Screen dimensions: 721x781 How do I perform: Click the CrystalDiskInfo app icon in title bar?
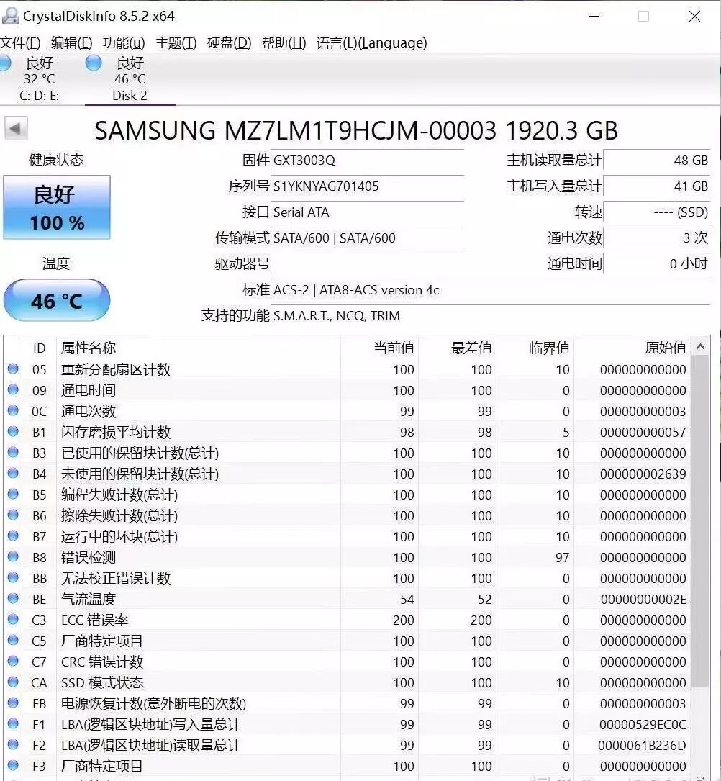11,16
